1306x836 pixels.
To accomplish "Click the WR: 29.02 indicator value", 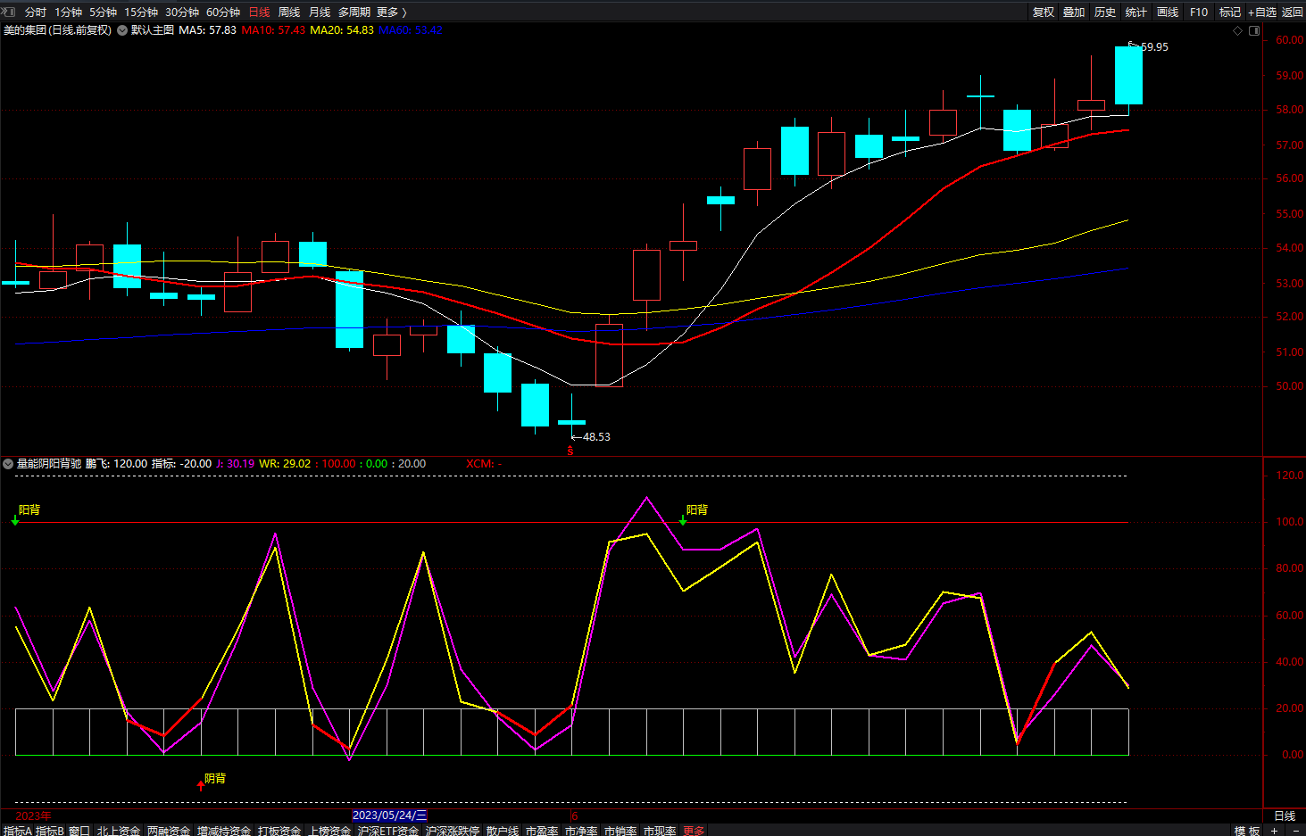I will click(285, 464).
